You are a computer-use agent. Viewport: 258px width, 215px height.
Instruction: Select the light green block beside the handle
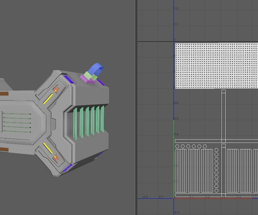point(87,75)
